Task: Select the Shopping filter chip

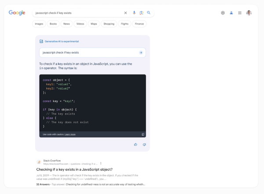Action: (x=109, y=24)
